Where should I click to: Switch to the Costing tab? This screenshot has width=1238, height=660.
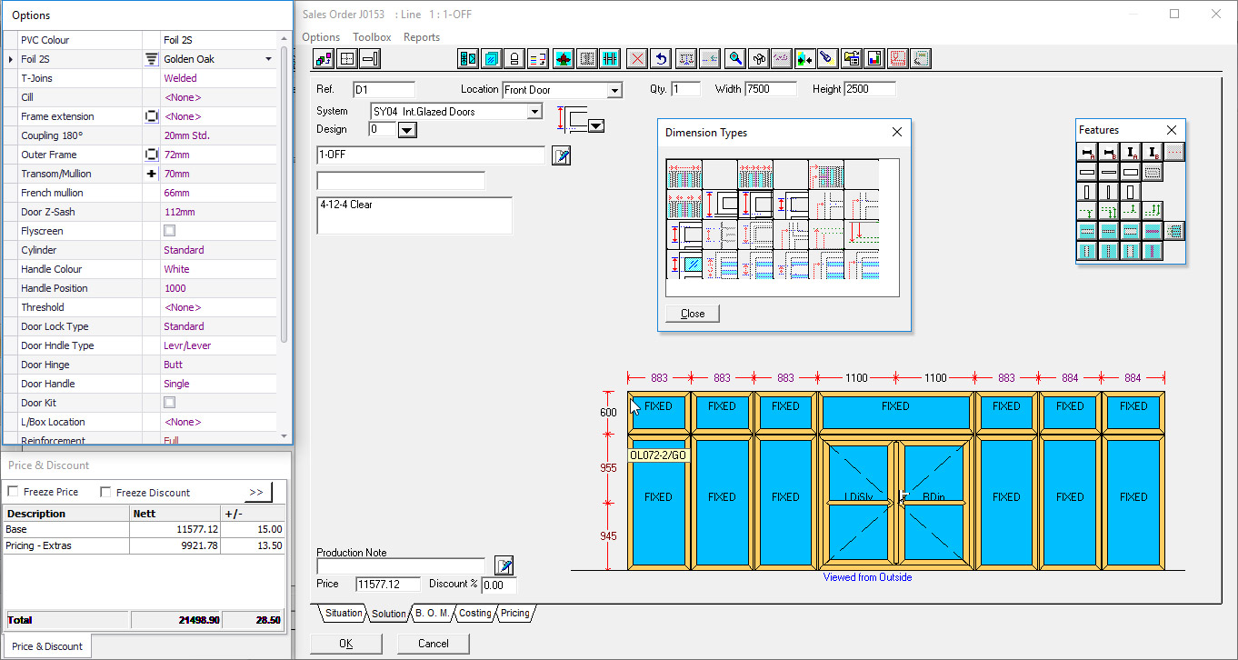coord(474,614)
